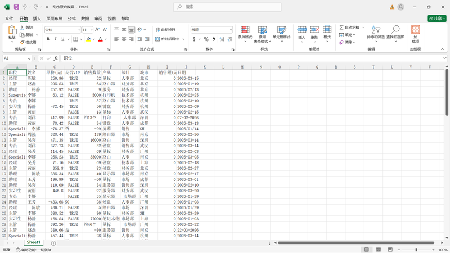Viewport: 450px width, 253px height.
Task: Open the fill color yellow swatch
Action: 88,39
